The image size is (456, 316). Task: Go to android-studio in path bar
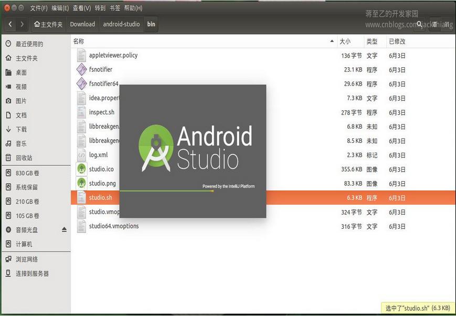(x=122, y=24)
